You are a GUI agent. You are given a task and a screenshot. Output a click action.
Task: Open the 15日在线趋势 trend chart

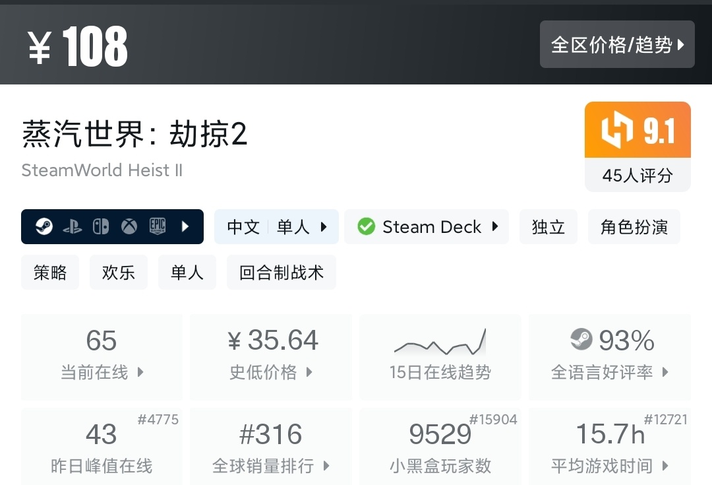[440, 356]
